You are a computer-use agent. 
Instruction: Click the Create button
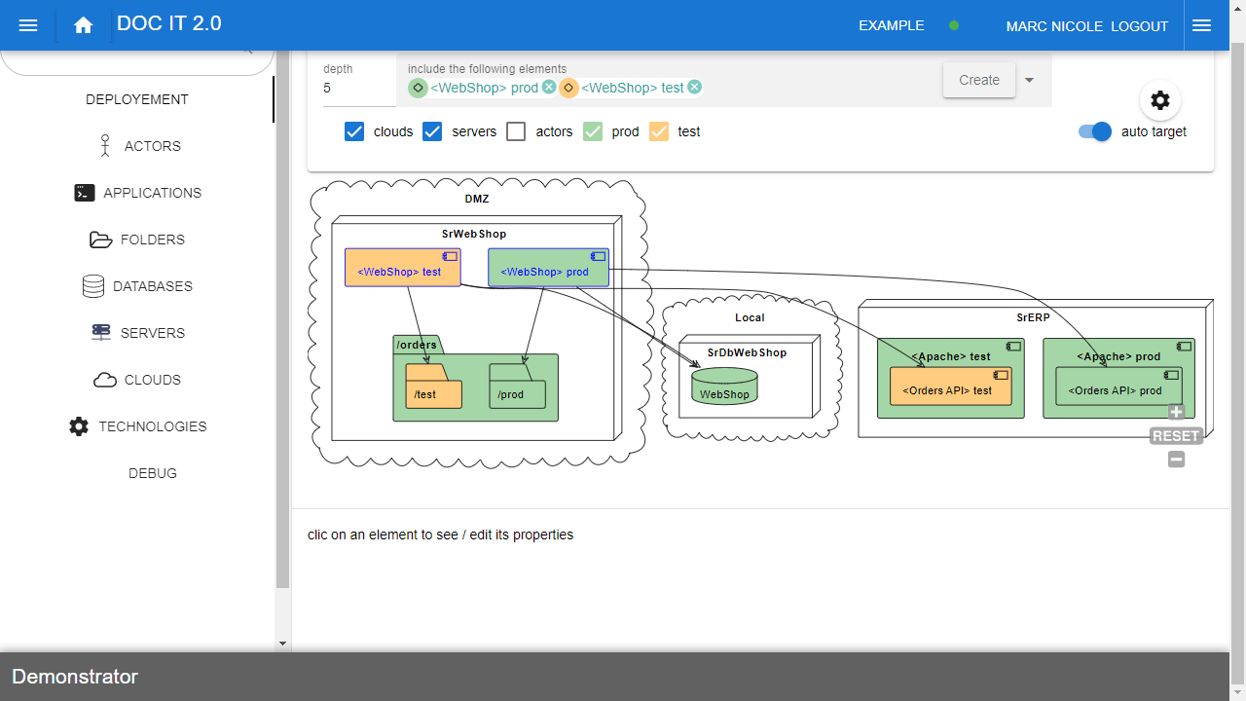[x=978, y=80]
